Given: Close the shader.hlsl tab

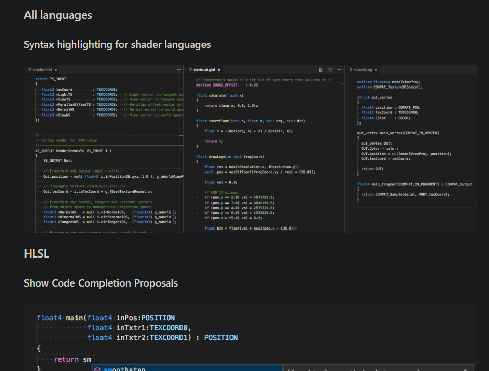Looking at the screenshot, I should [x=56, y=70].
